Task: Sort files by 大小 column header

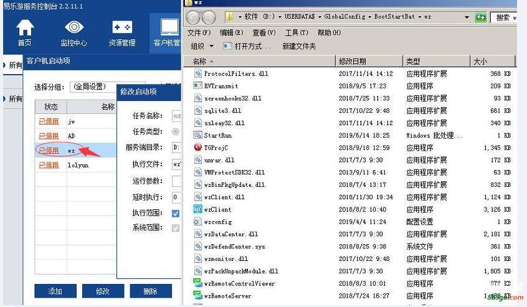Action: (x=493, y=61)
